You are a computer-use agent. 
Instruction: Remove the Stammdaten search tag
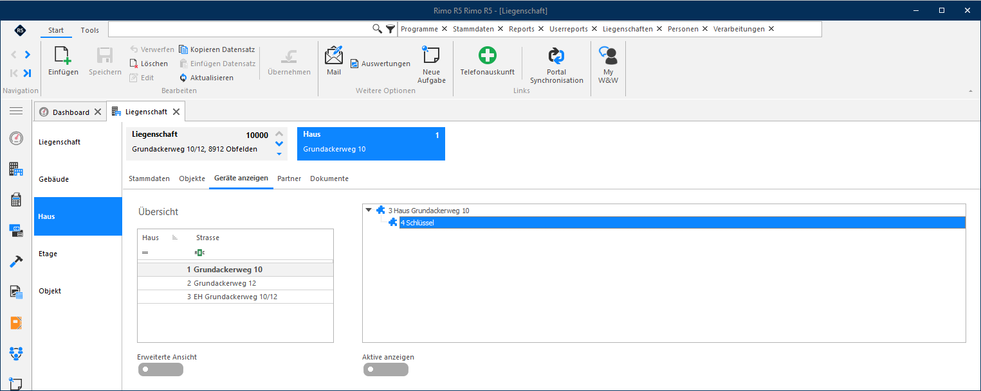coord(500,29)
